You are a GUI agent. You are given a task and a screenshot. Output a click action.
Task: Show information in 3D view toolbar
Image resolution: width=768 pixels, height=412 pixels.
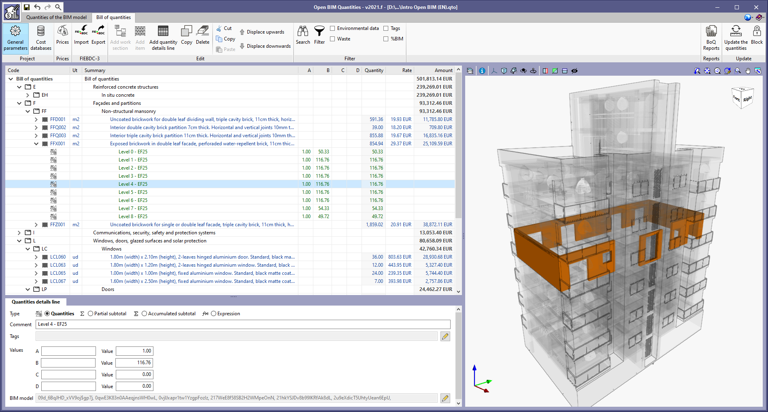pos(482,71)
